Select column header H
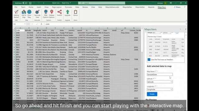This screenshot has width=199, height=111. pyautogui.click(x=81, y=28)
